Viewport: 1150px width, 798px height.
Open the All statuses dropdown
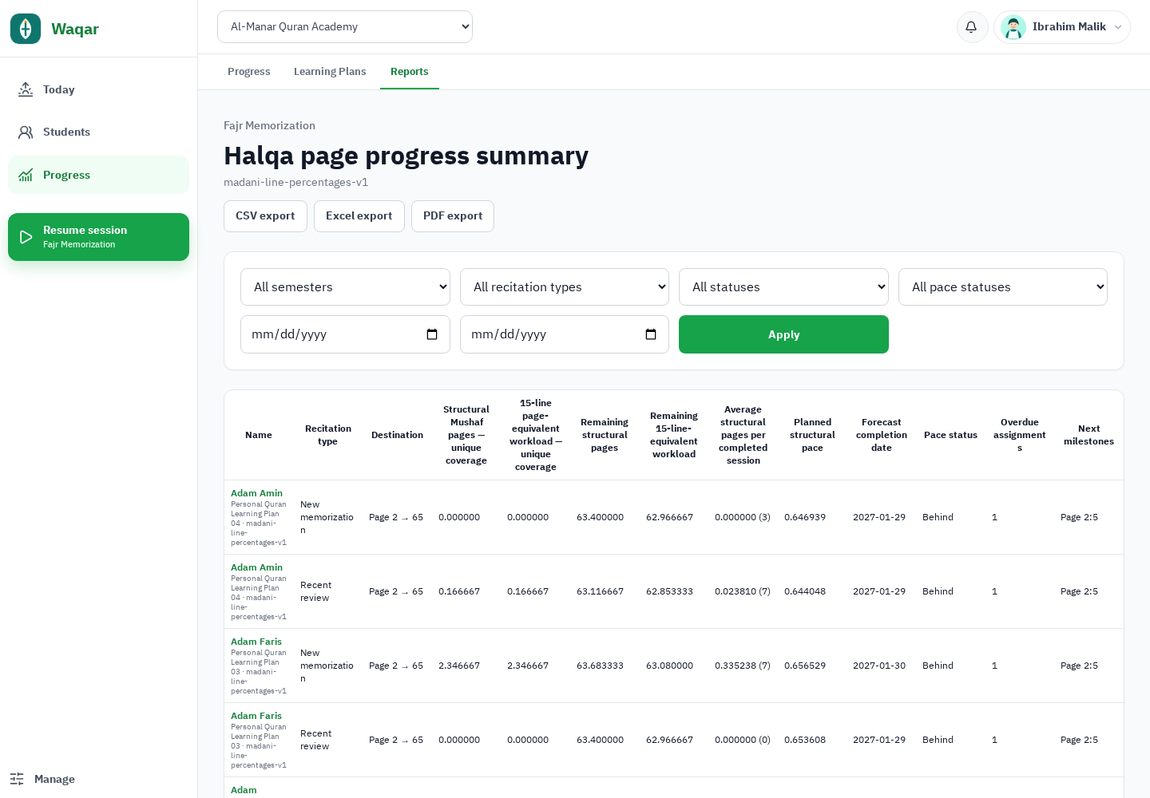[783, 286]
